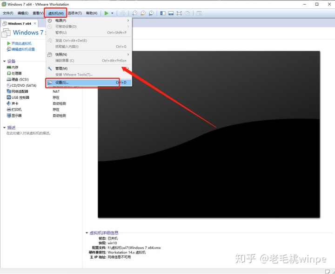The width and height of the screenshot is (335, 274).
Task: Click the power icon beside 电源(P)
Action: pos(50,21)
